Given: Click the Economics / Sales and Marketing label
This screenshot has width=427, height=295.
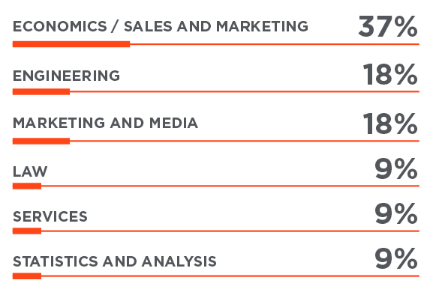Looking at the screenshot, I should coord(161,27).
